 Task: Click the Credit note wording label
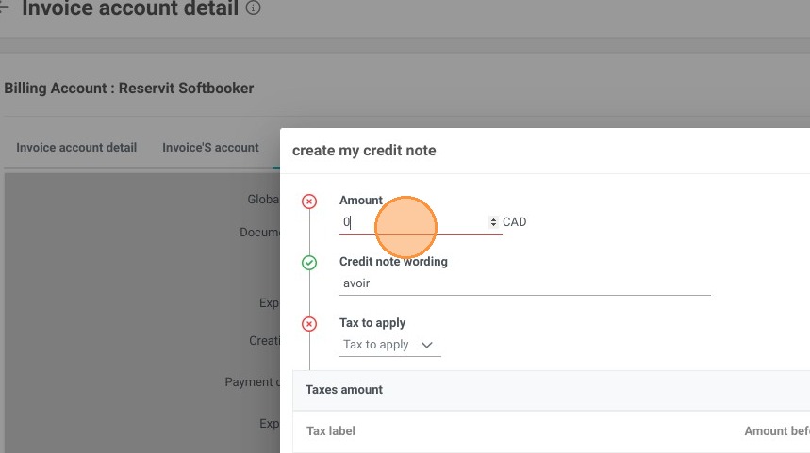(x=393, y=261)
